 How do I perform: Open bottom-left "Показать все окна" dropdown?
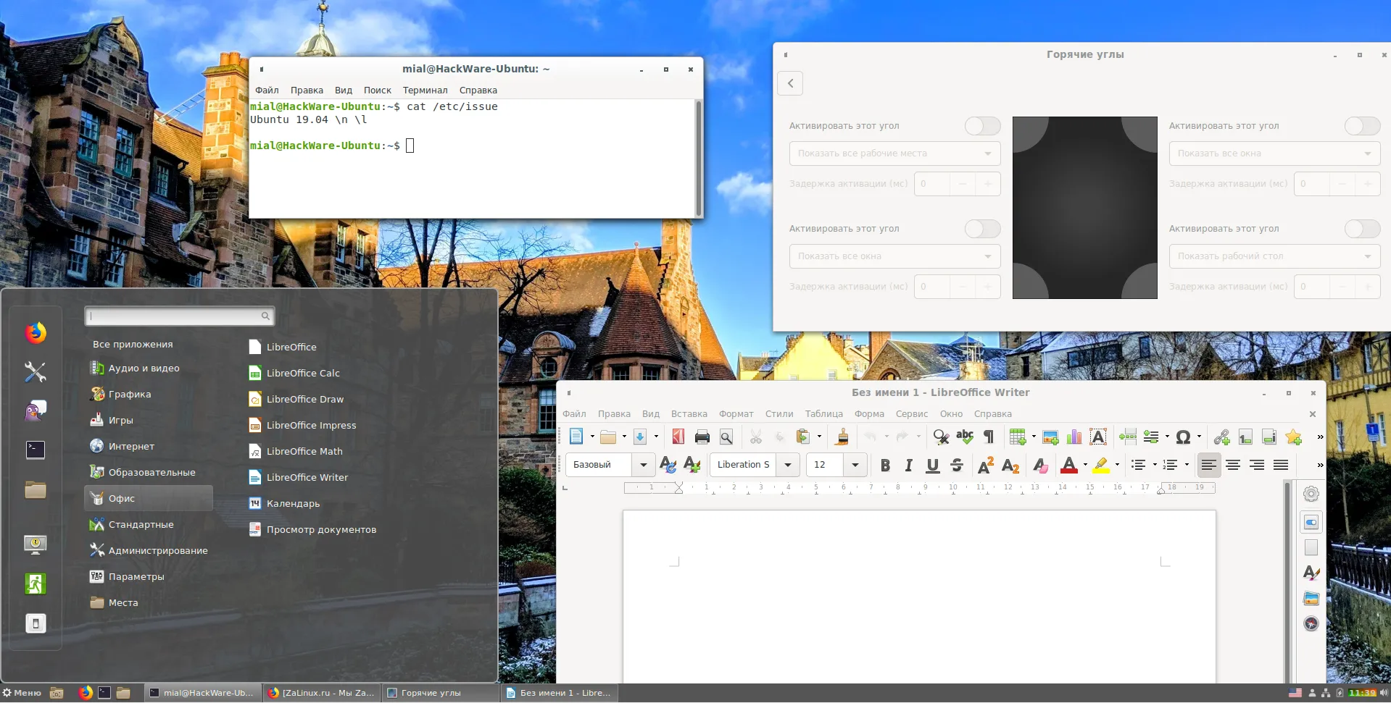pos(894,256)
